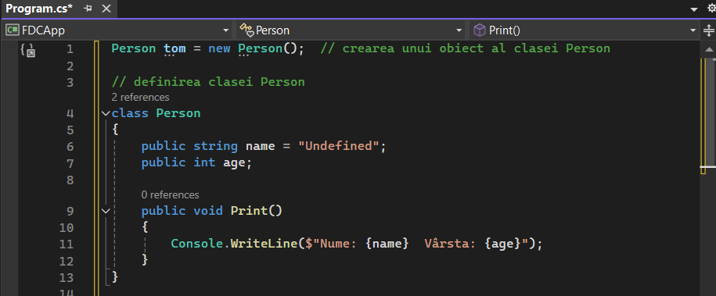Show 0 references CodeLens above Print

(170, 194)
